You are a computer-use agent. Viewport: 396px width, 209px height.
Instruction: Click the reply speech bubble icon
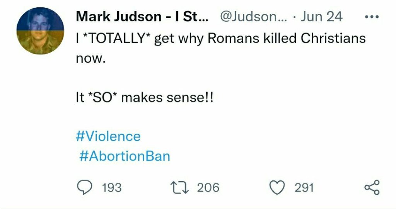(x=82, y=188)
